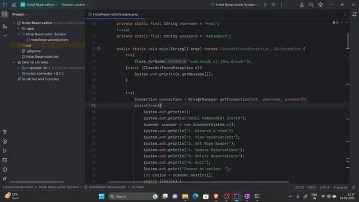Collapse Hotel Reservation System folder

(x=19, y=34)
